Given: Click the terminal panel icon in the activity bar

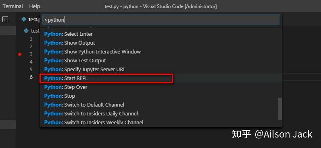Looking at the screenshot, I should 5,19.
